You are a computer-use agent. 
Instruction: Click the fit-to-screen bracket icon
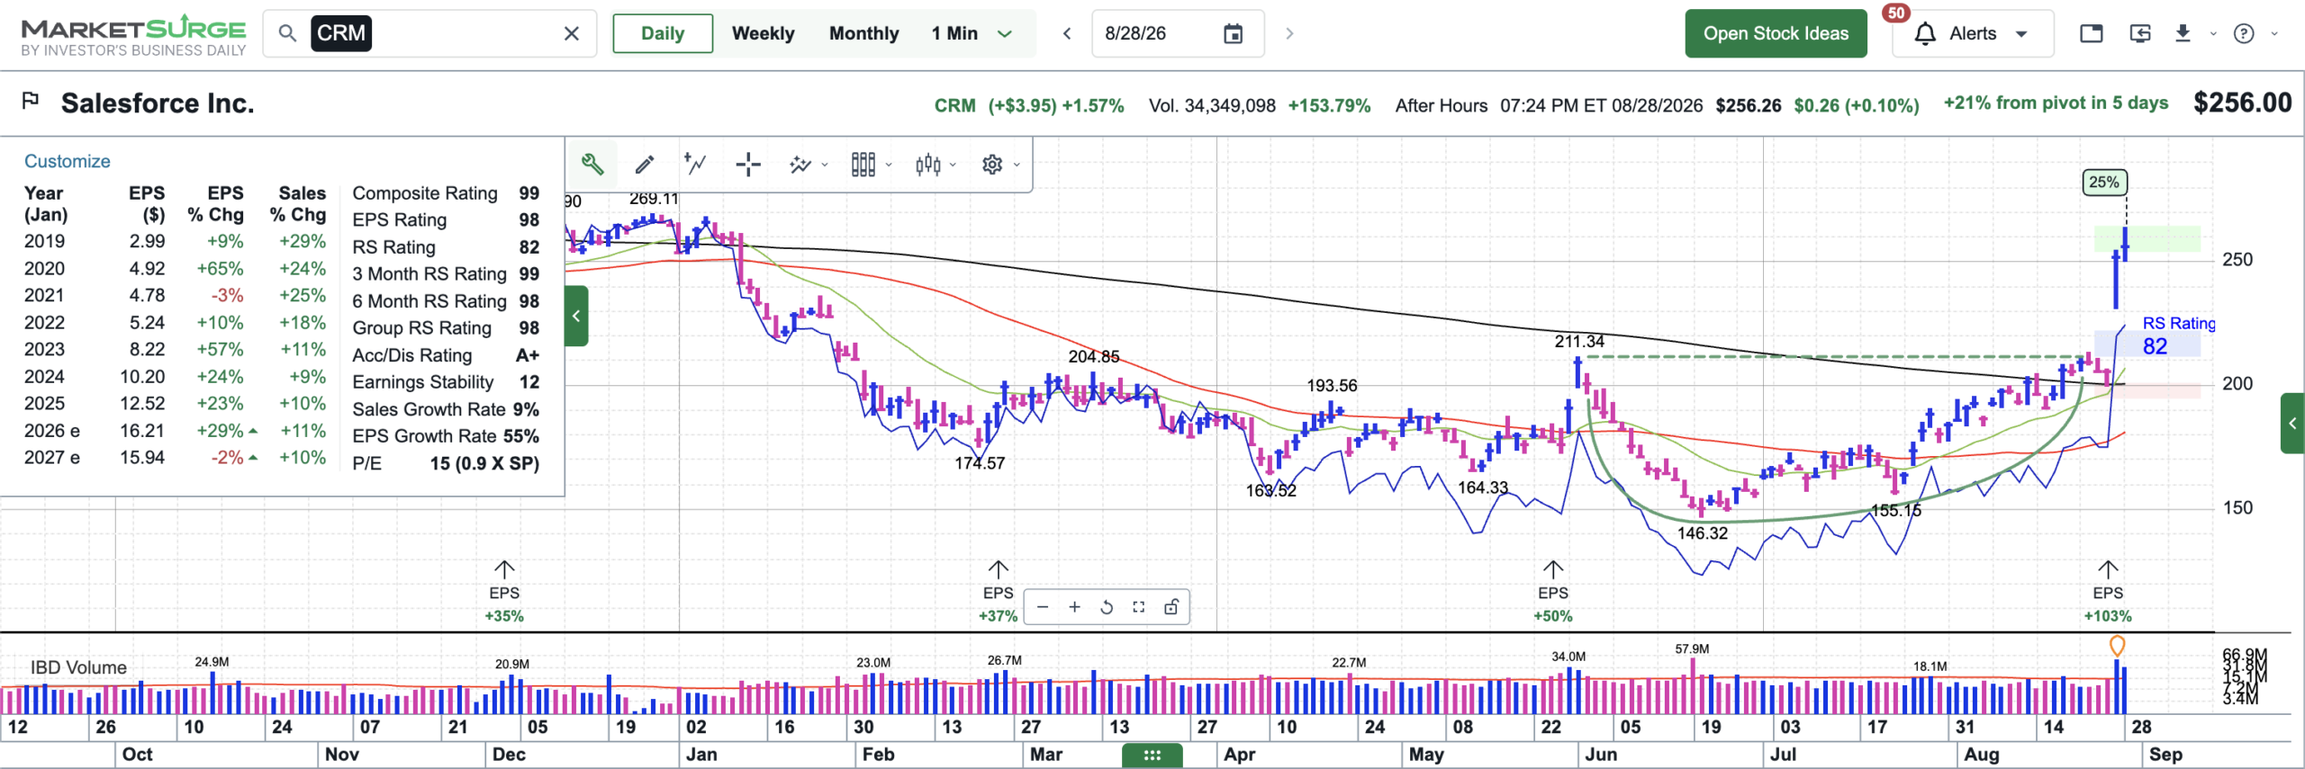(x=1138, y=607)
